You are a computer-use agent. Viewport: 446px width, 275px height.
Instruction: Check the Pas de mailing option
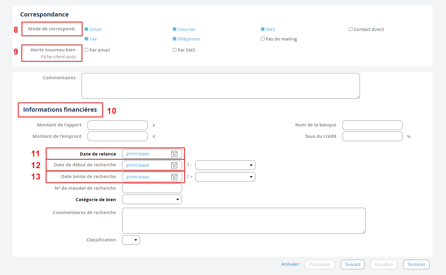tap(263, 39)
